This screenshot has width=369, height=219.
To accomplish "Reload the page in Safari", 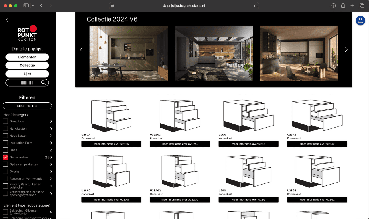I will [256, 6].
